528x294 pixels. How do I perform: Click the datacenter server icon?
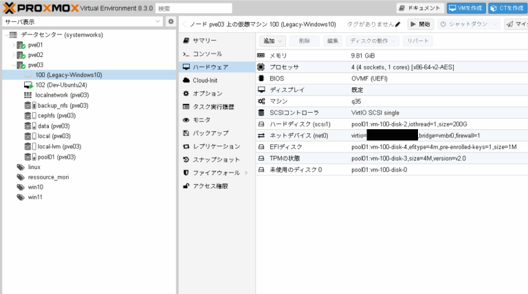[x=13, y=35]
